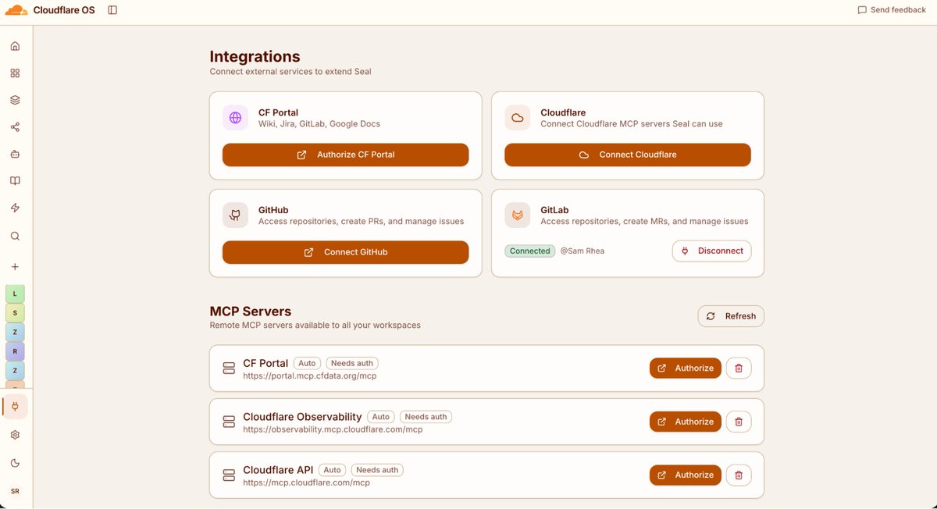Switch to the R workspace badge
Viewport: 937px width, 509px height.
15,352
